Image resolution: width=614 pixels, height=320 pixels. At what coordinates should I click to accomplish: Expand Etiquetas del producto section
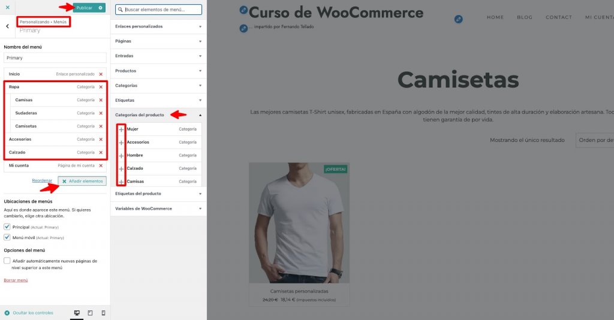158,194
